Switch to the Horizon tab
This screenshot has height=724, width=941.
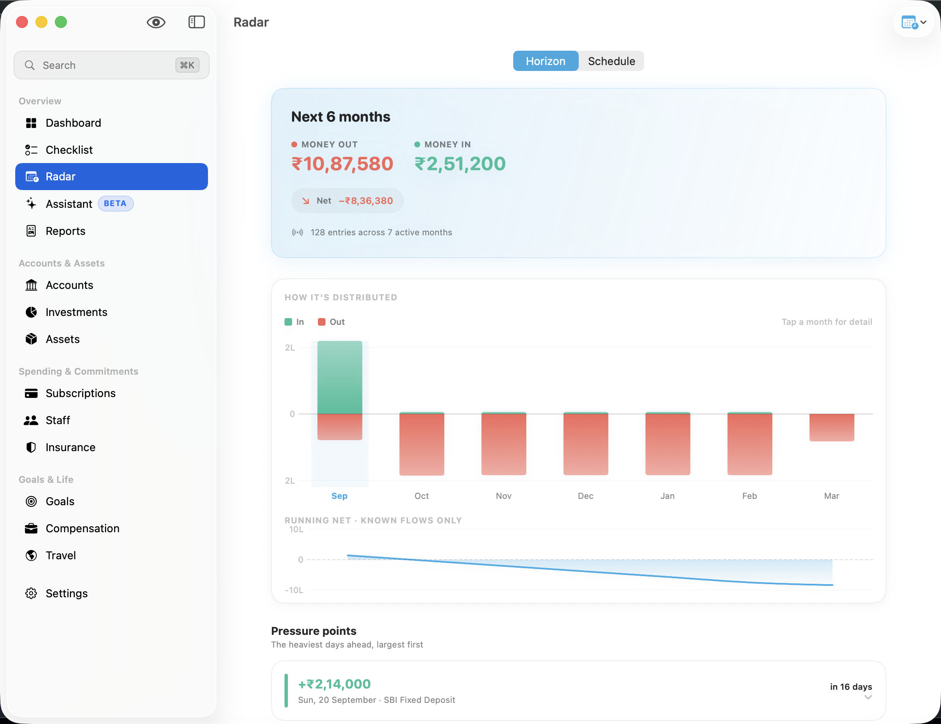click(545, 61)
